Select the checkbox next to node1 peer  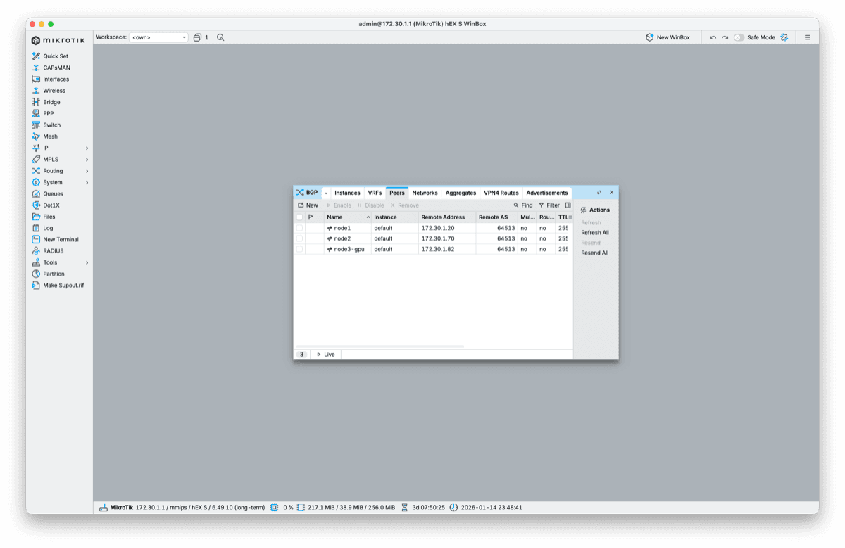(300, 227)
